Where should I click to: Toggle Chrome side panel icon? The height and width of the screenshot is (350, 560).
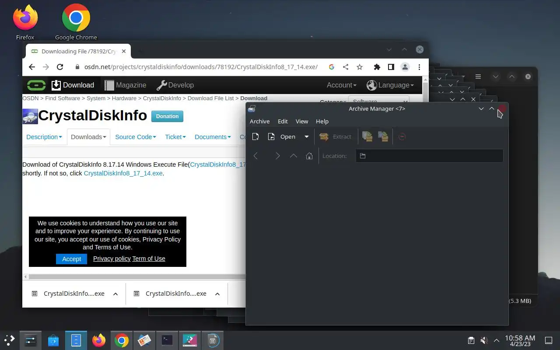coord(391,67)
